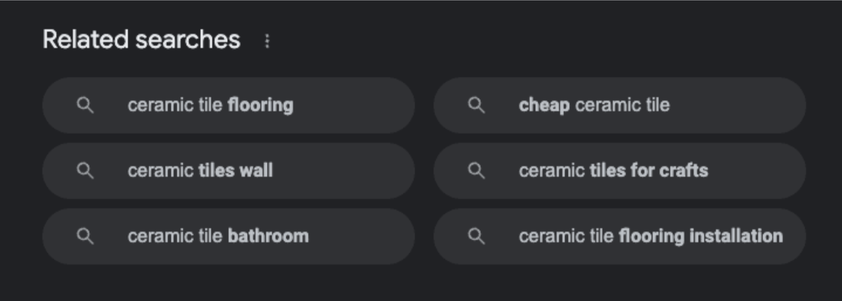Click empty right side of 'ceramic tile flooring' pill
Viewport: 842px width, 301px height.
(x=360, y=105)
